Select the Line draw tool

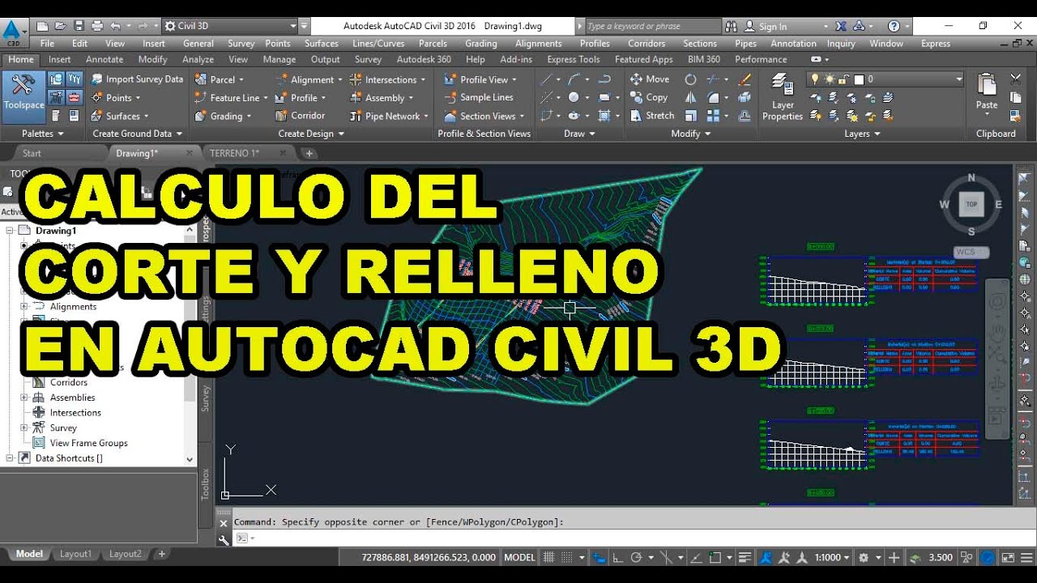(x=546, y=79)
